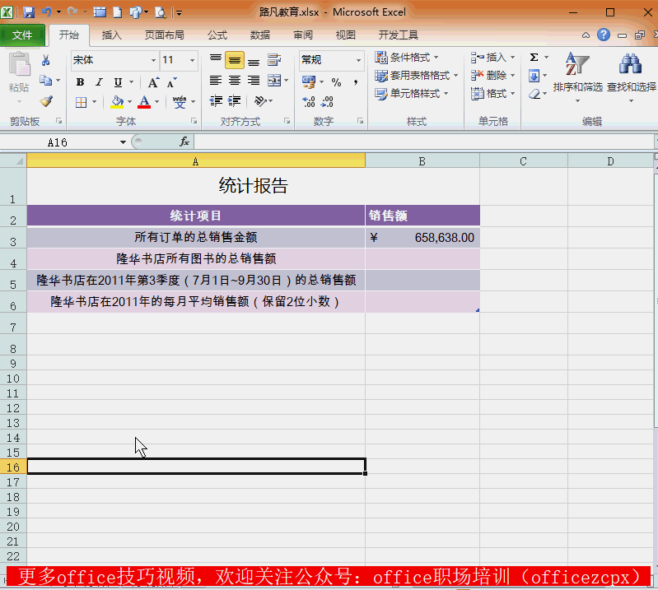Viewport: 658px width, 590px height.
Task: Toggle Italic formatting
Action: (99, 82)
